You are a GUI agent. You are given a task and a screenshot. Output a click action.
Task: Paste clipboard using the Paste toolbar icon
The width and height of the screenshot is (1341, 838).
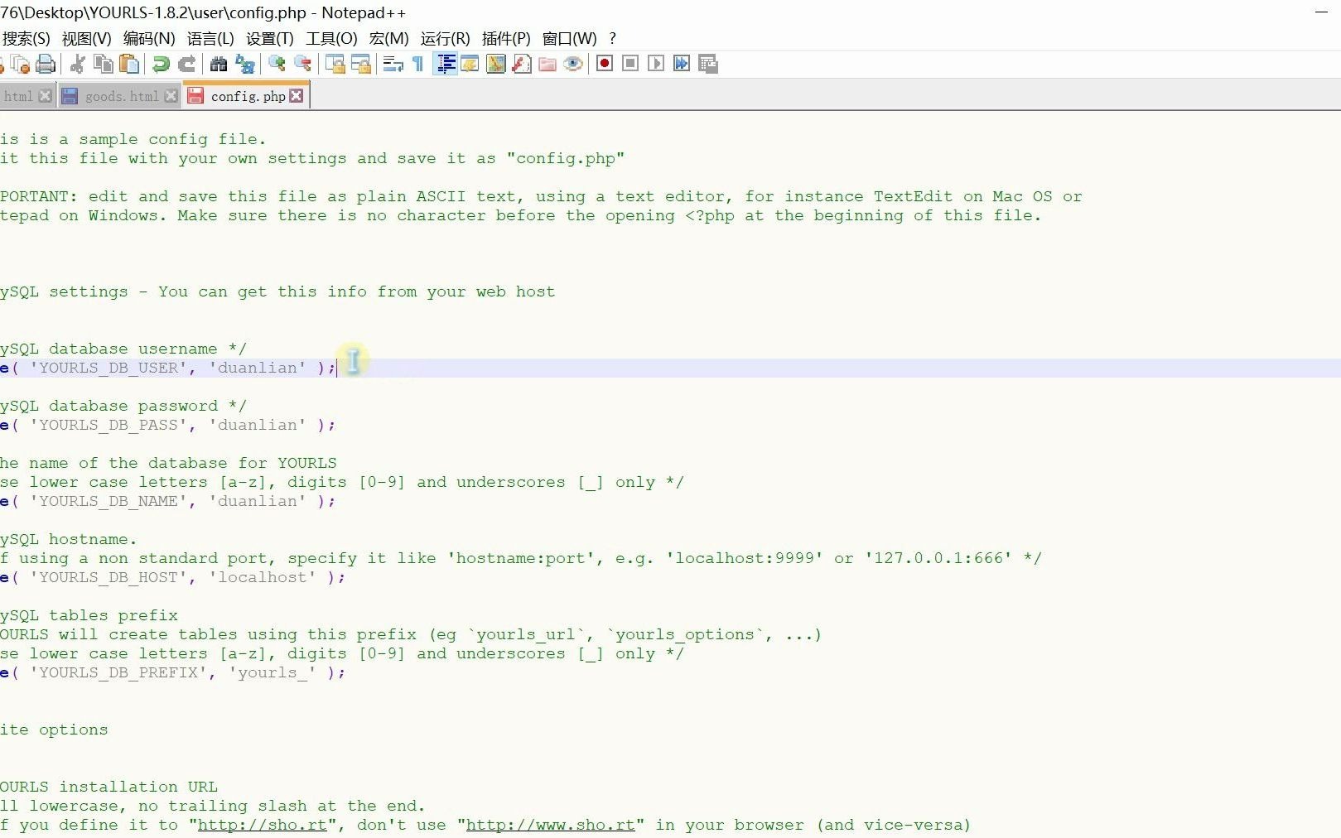point(129,64)
